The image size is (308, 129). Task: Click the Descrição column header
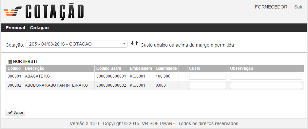click(x=59, y=68)
